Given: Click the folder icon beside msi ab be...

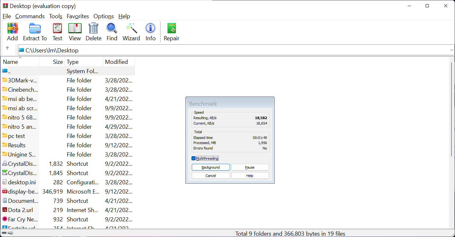Looking at the screenshot, I should point(5,98).
